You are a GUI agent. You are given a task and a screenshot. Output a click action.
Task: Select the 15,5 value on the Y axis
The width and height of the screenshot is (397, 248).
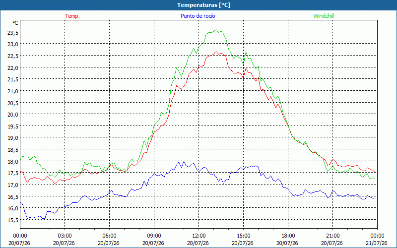(x=13, y=220)
